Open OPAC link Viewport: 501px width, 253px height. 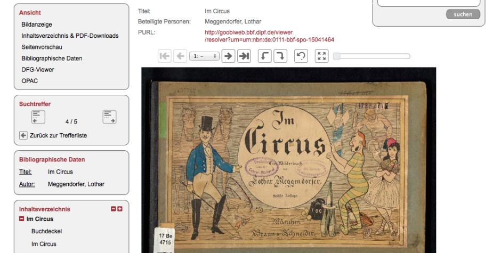[30, 81]
